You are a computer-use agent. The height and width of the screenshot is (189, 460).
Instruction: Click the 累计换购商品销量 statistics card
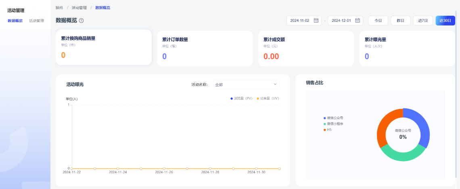tap(104, 47)
